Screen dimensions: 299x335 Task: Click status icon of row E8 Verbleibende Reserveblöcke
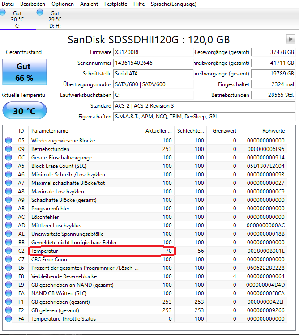coord(9,276)
